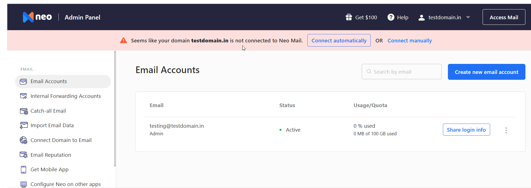Click the Import Email Data icon
Image resolution: width=531 pixels, height=188 pixels.
click(24, 126)
